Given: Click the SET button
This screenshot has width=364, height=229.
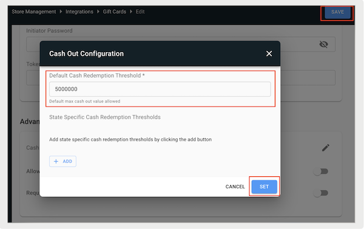Looking at the screenshot, I should pyautogui.click(x=264, y=187).
